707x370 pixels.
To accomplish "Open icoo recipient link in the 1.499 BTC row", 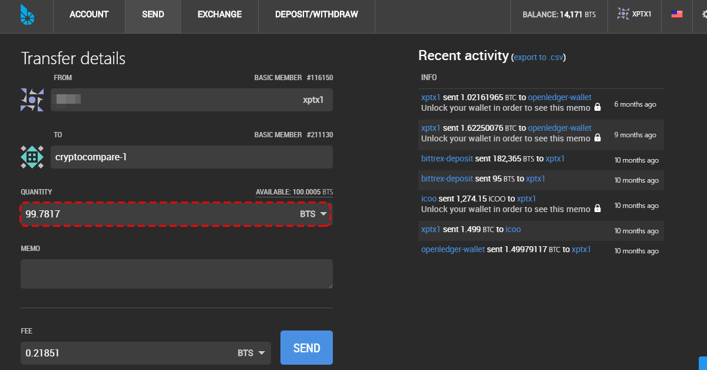I will pos(513,229).
